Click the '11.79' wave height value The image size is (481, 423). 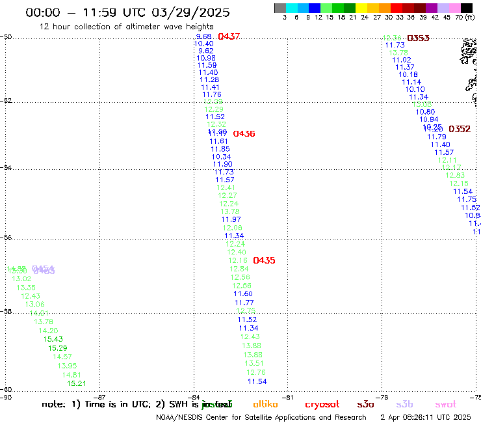pyautogui.click(x=437, y=137)
